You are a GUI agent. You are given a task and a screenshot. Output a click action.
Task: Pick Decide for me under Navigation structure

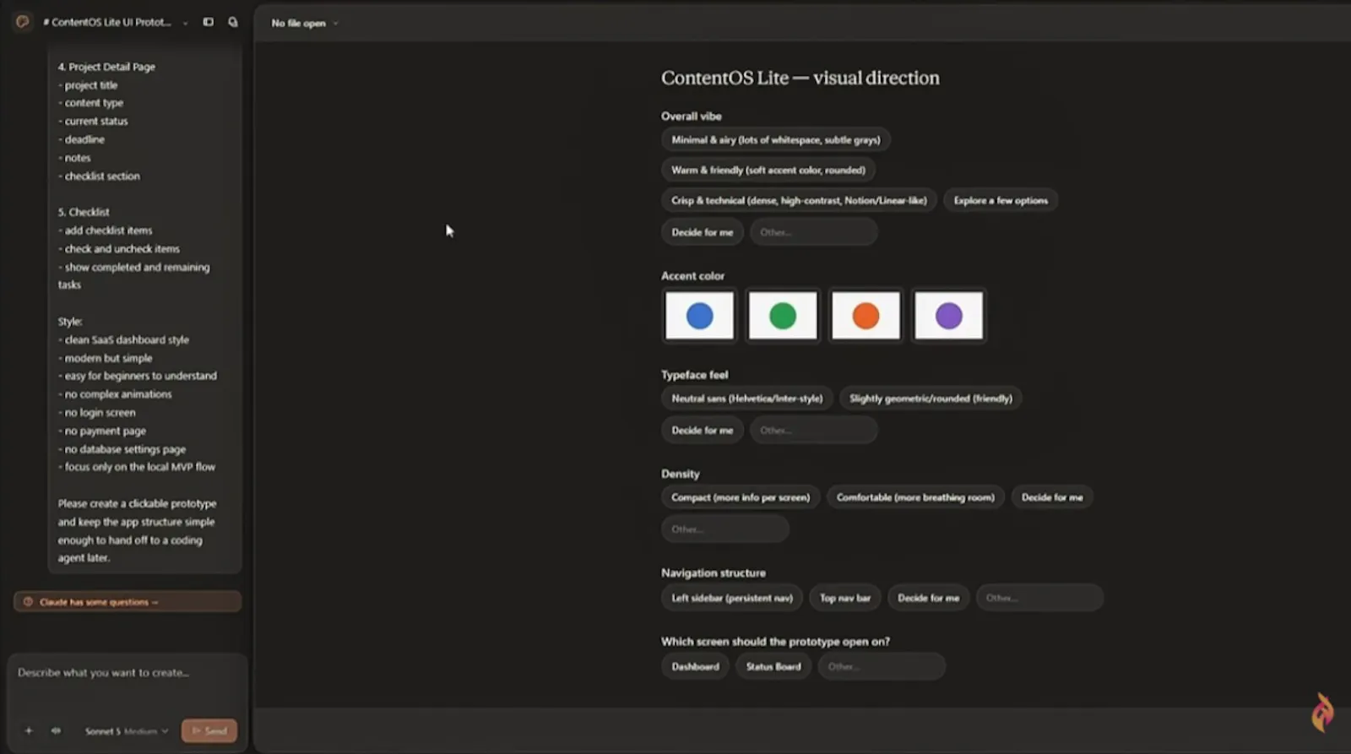coord(928,598)
